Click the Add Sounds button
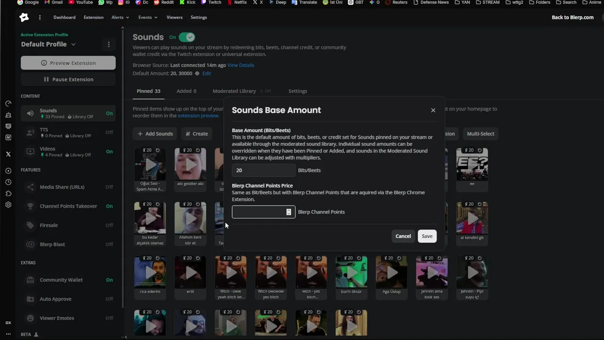 155,134
